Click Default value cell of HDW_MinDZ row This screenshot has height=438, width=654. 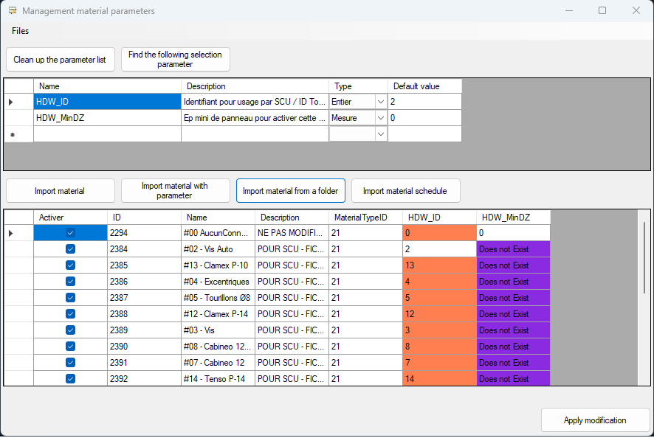424,118
